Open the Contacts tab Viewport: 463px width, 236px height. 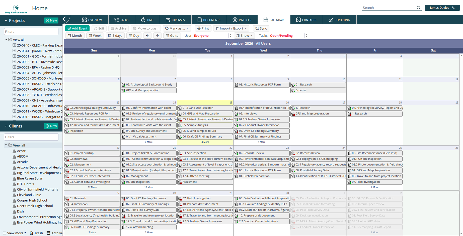pyautogui.click(x=306, y=20)
